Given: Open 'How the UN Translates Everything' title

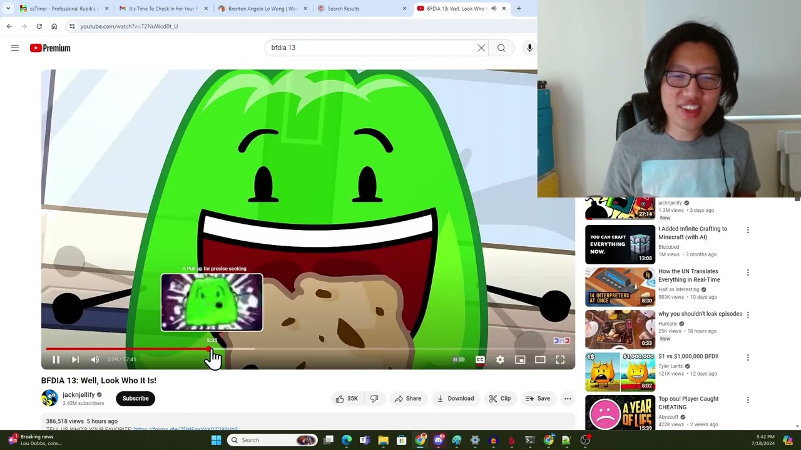Looking at the screenshot, I should pyautogui.click(x=689, y=276).
